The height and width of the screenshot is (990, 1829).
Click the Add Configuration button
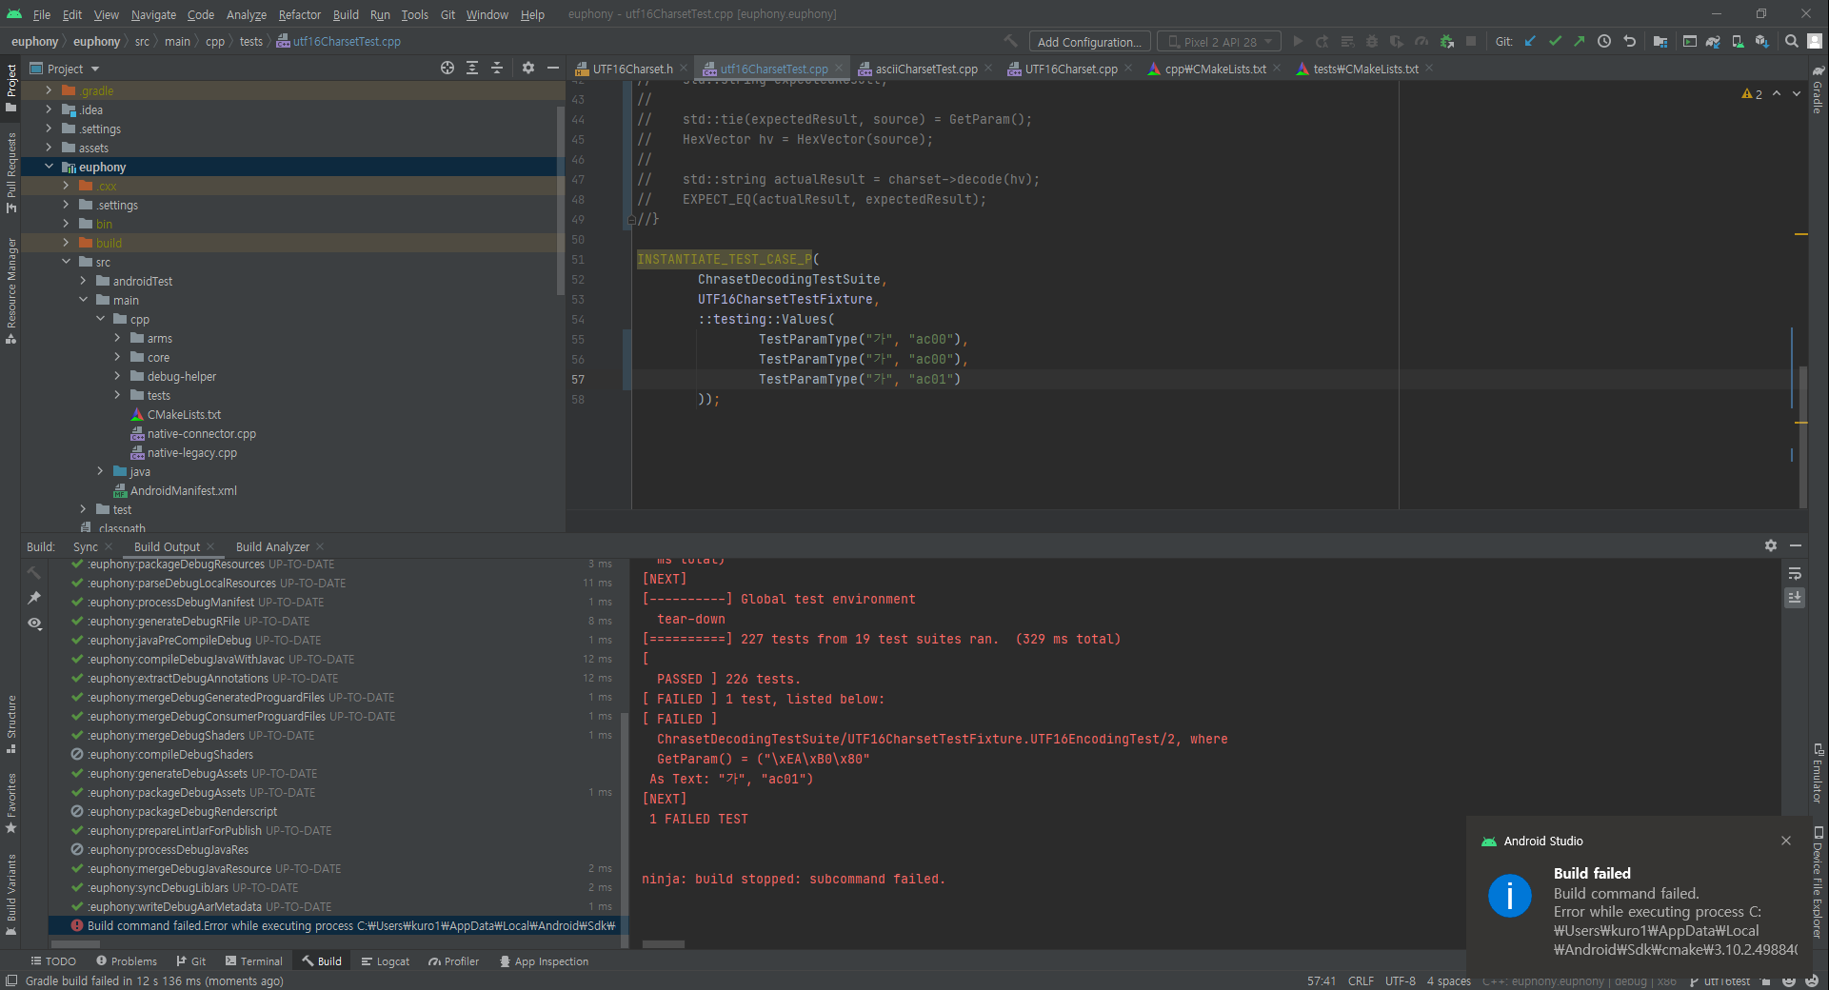coord(1089,42)
